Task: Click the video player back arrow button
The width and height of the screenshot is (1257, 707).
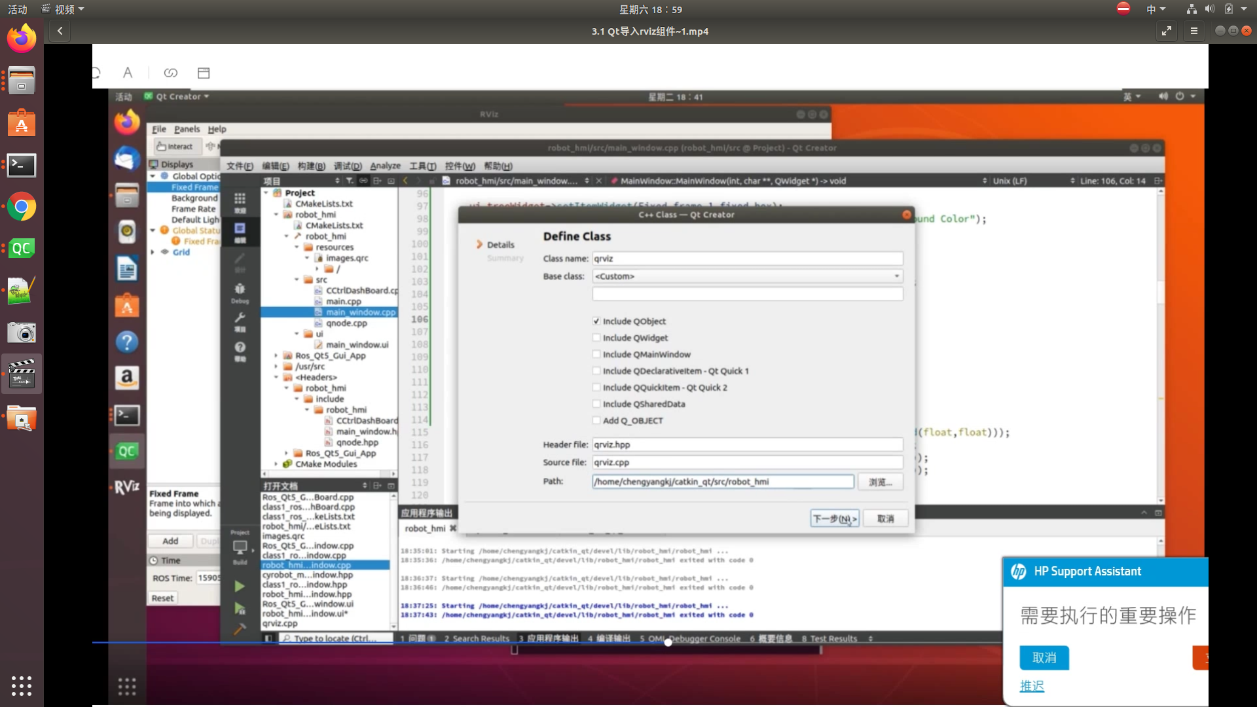Action: pyautogui.click(x=60, y=31)
